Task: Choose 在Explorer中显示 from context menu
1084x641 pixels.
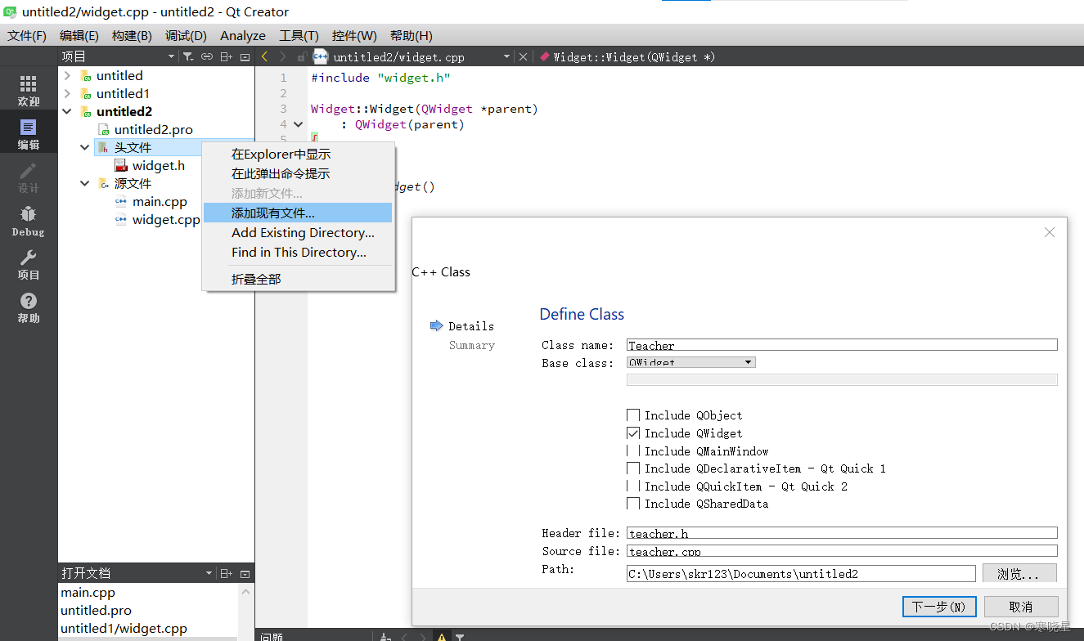Action: click(298, 154)
